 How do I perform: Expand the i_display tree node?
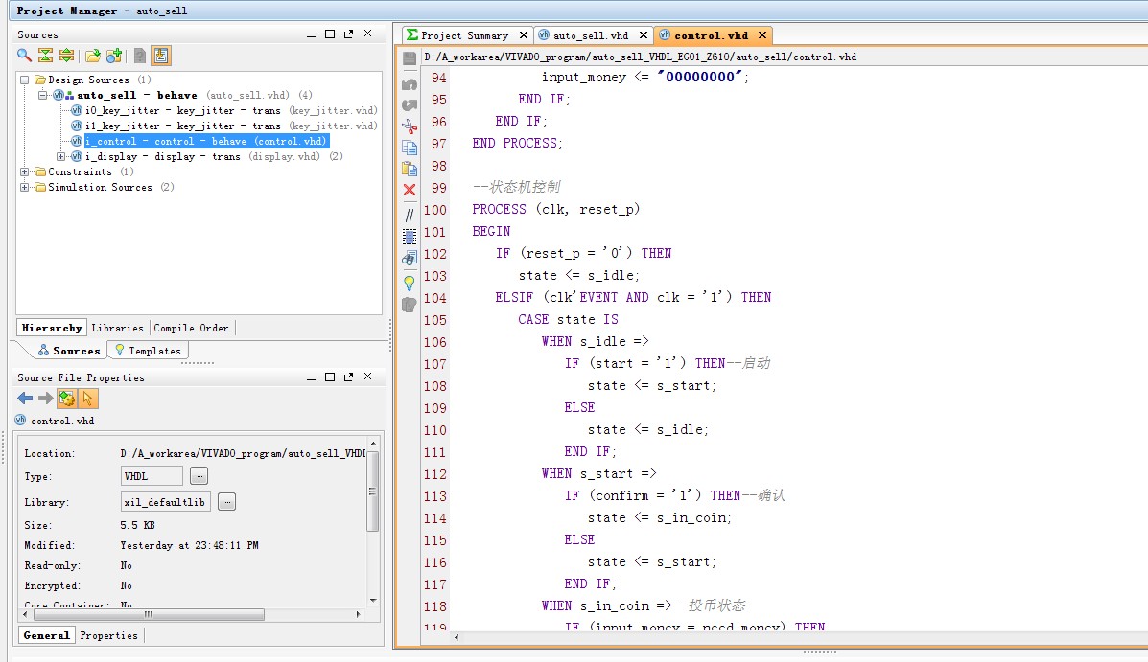point(61,157)
